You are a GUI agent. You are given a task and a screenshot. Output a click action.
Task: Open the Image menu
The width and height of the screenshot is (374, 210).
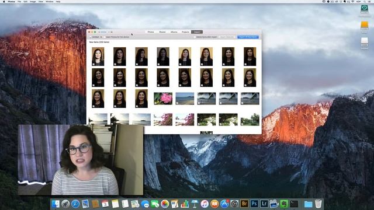click(33, 1)
